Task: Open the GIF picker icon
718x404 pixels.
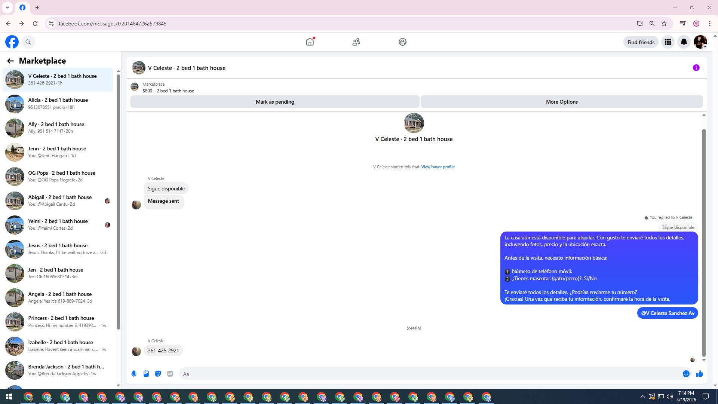Action: coord(170,374)
